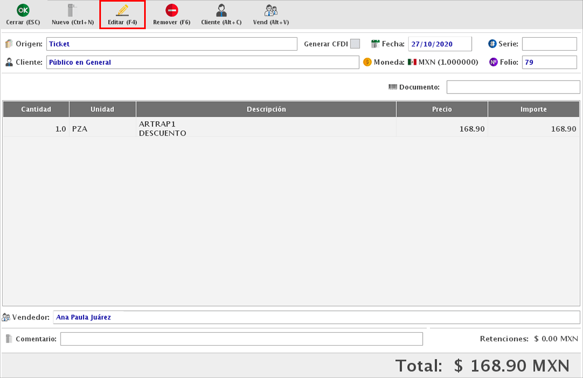
Task: Select the Cliente field Público en General
Action: pos(202,63)
